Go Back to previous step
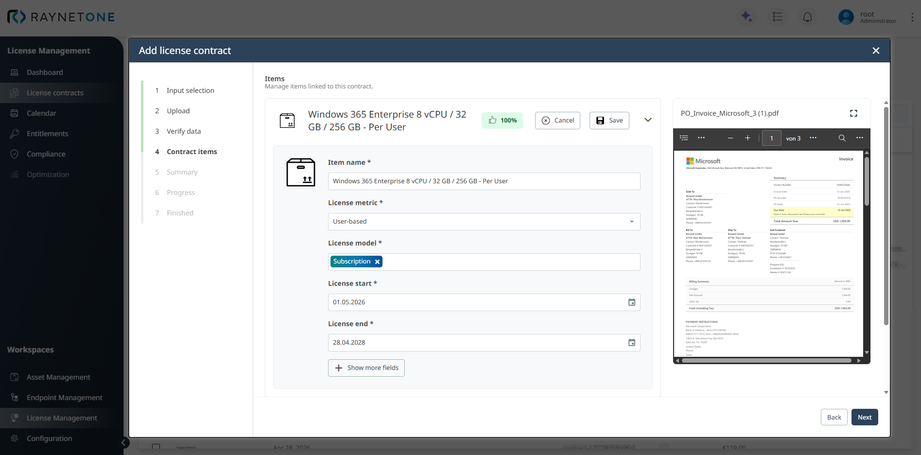Image resolution: width=921 pixels, height=455 pixels. [x=834, y=418]
